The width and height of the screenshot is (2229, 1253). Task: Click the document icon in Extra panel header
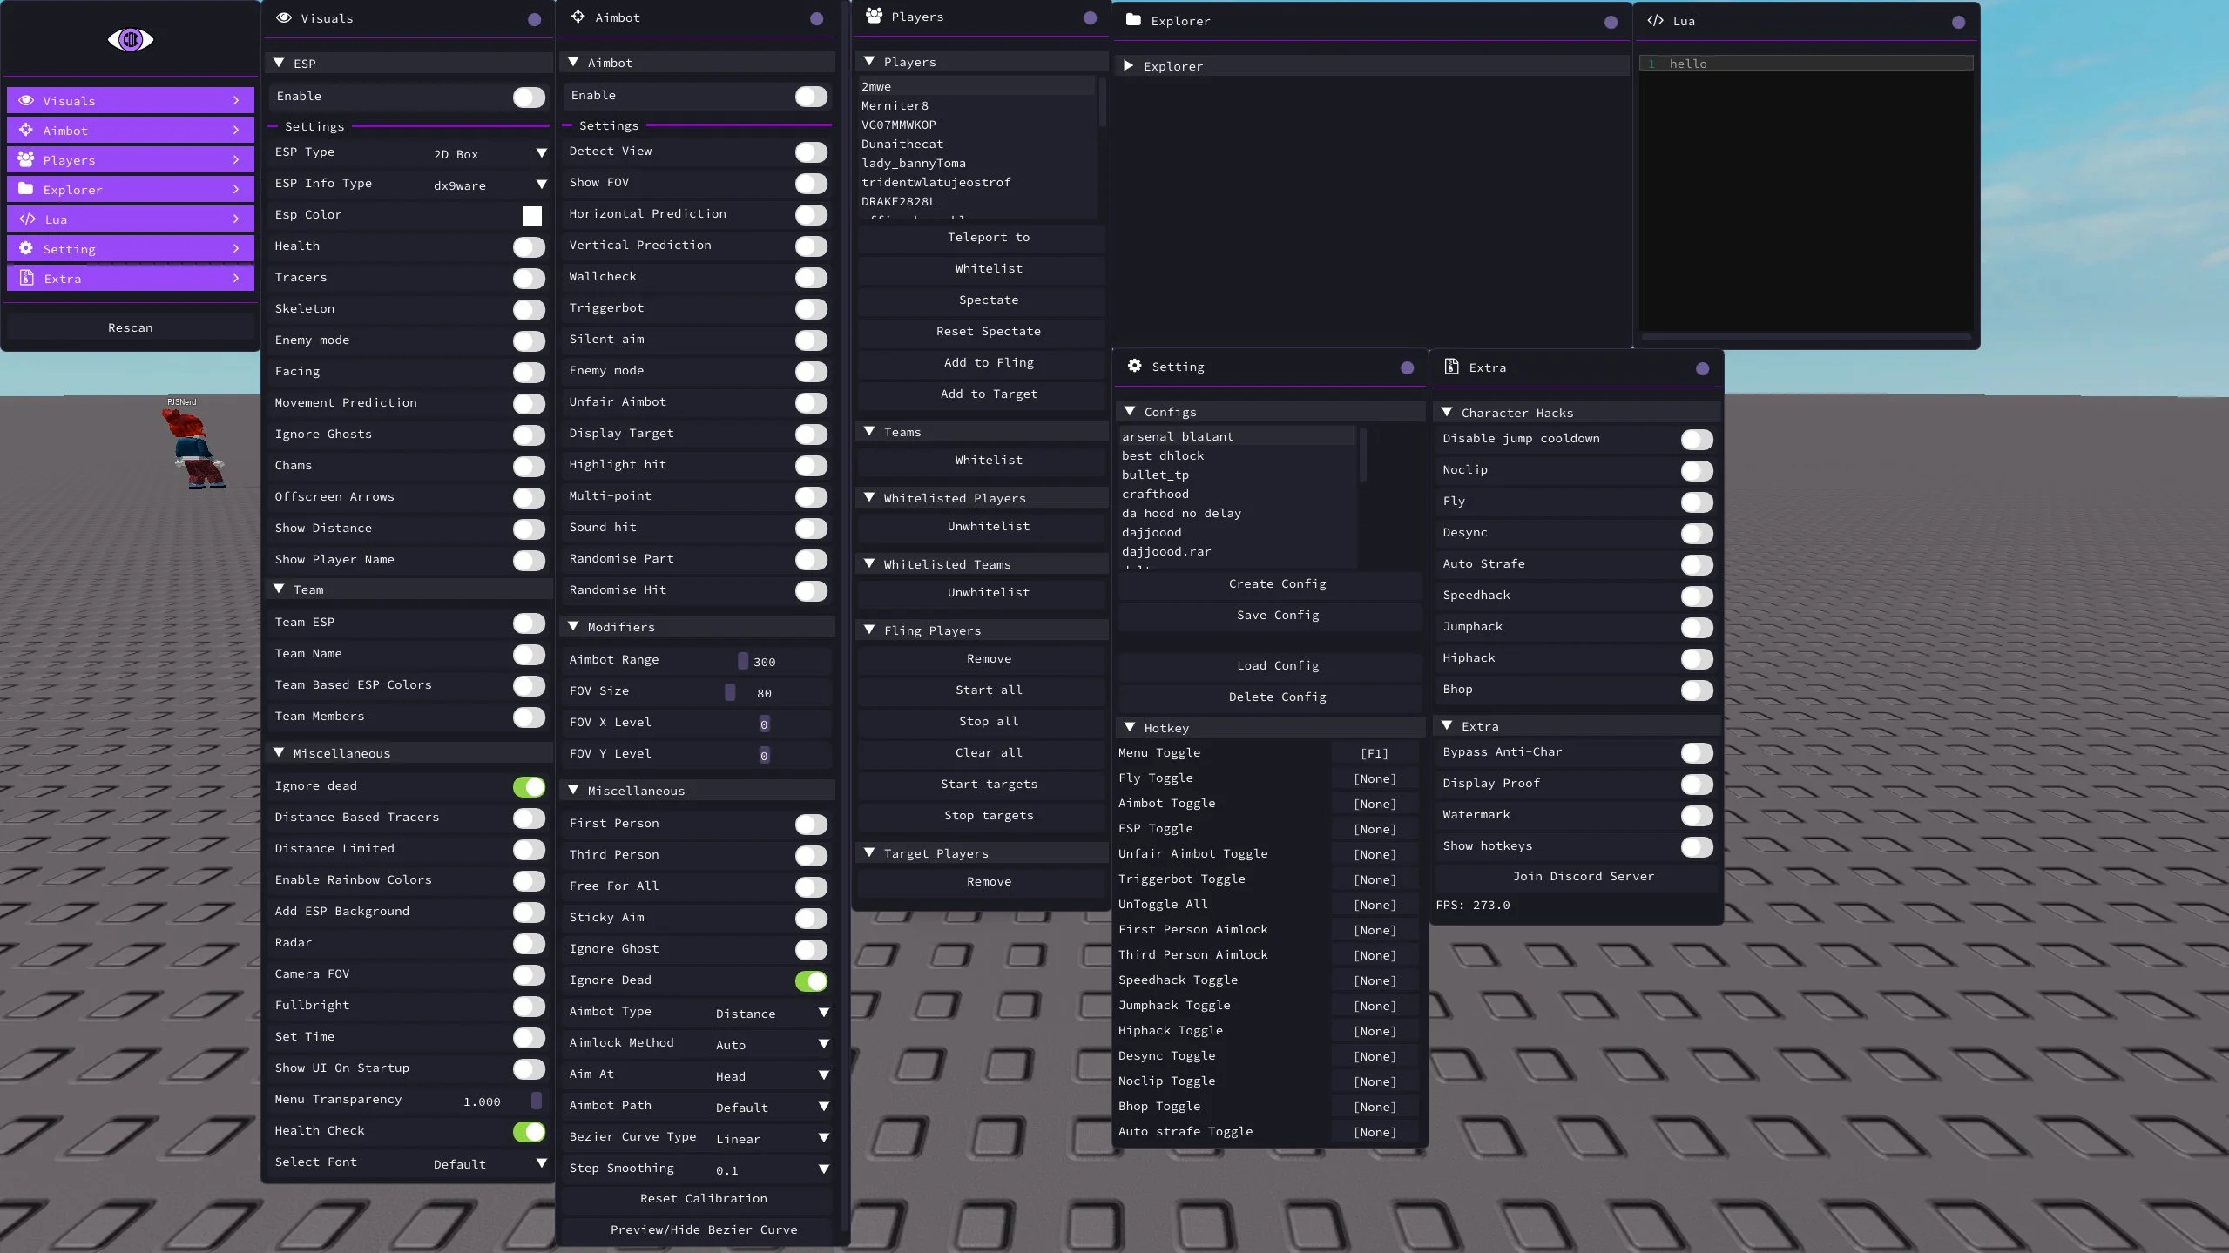pyautogui.click(x=1451, y=367)
